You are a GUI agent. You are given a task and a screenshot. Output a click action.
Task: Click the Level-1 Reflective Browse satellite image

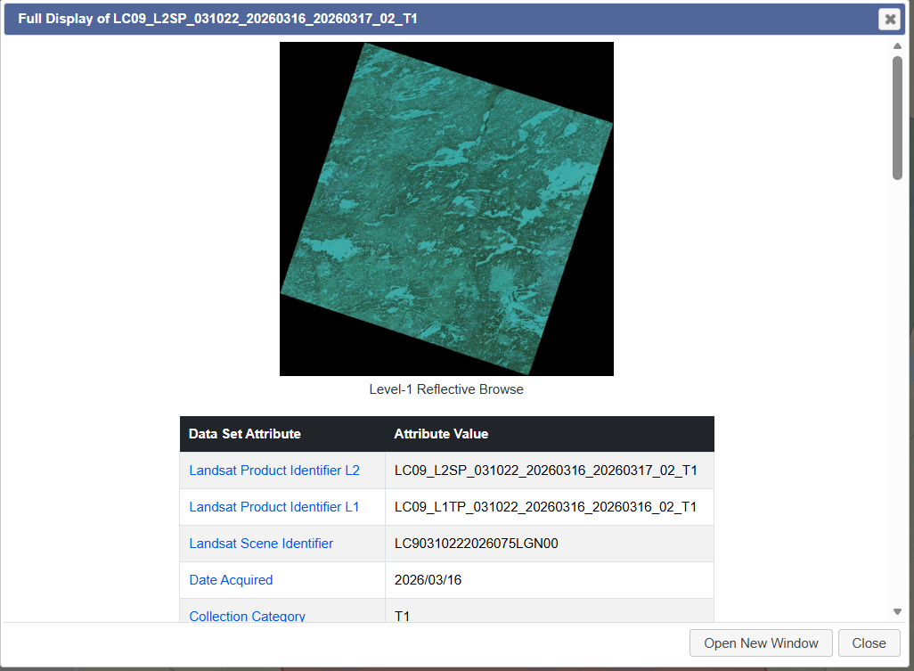point(446,209)
